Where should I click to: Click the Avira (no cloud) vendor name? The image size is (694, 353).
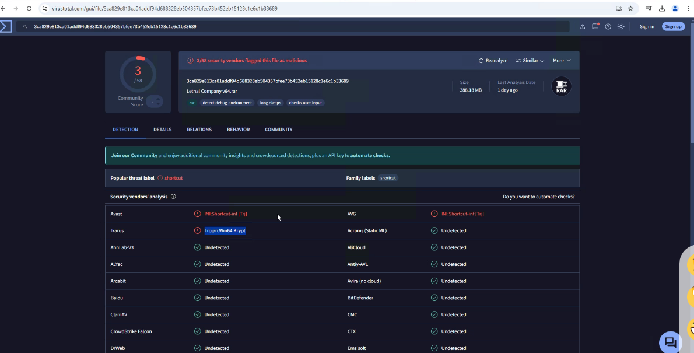pos(364,281)
